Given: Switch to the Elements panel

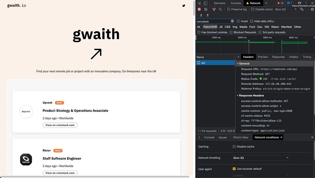Looking at the screenshot, I should point(220,3).
